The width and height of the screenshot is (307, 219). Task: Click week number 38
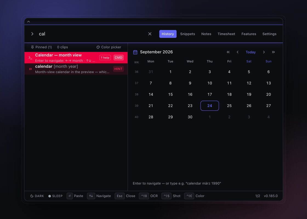tap(137, 94)
